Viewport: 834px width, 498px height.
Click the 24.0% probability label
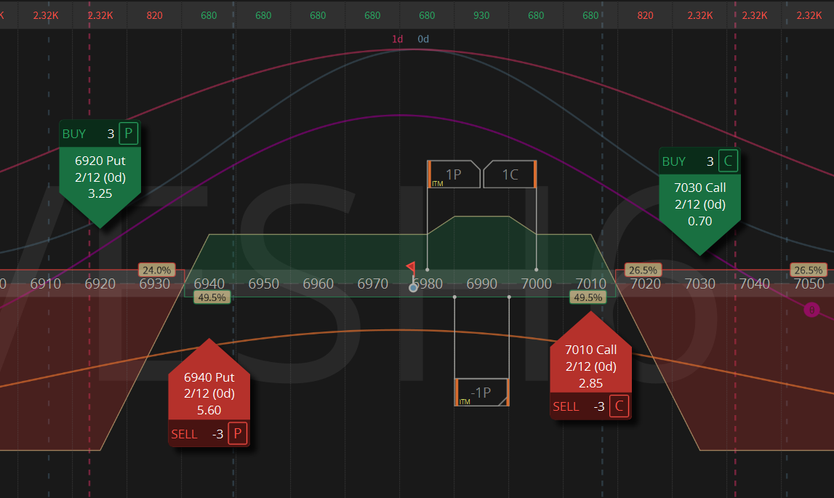[x=156, y=270]
